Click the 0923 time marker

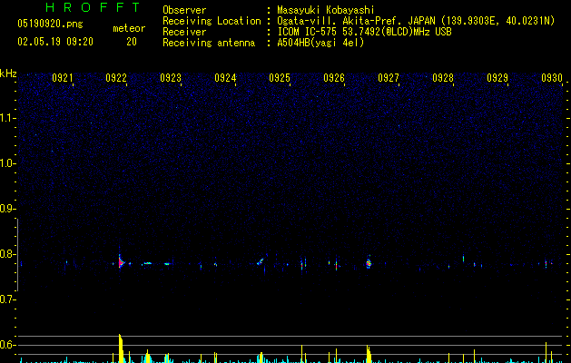pyautogui.click(x=171, y=78)
